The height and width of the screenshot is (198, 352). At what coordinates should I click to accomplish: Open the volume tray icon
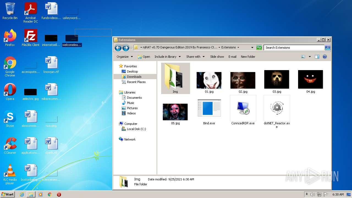tap(313, 194)
